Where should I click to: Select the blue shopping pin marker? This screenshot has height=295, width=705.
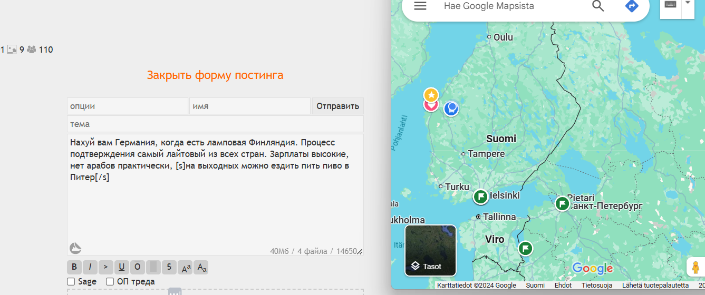click(x=451, y=109)
